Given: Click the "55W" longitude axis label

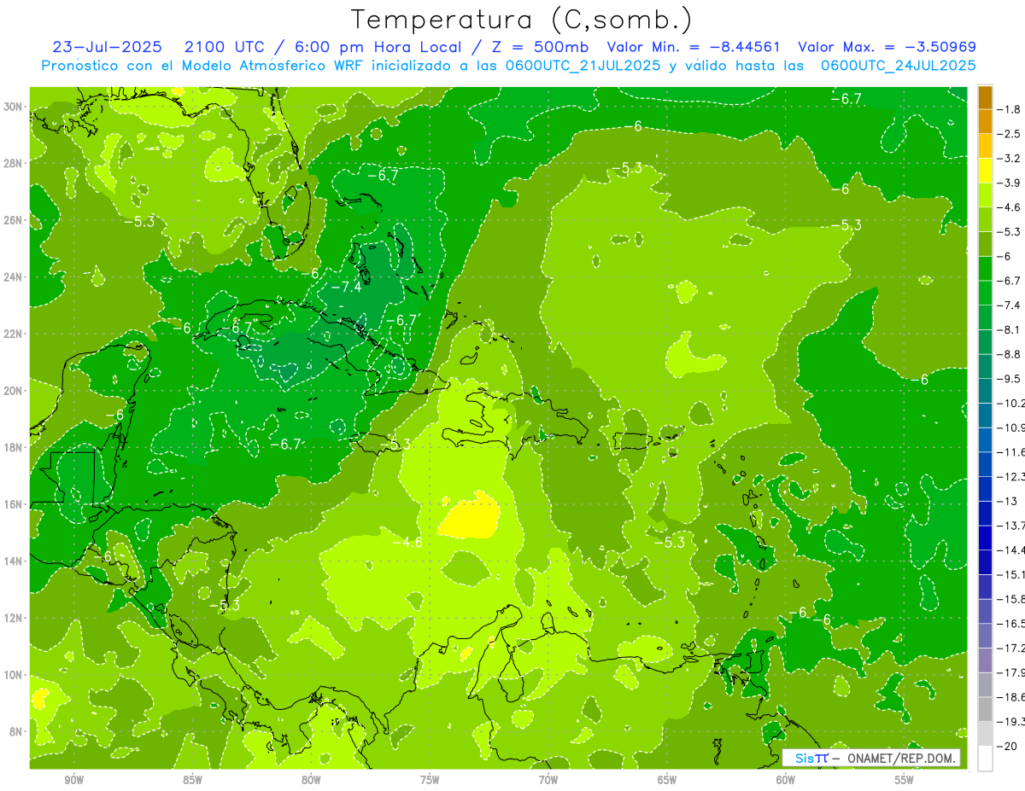Looking at the screenshot, I should pos(905,780).
